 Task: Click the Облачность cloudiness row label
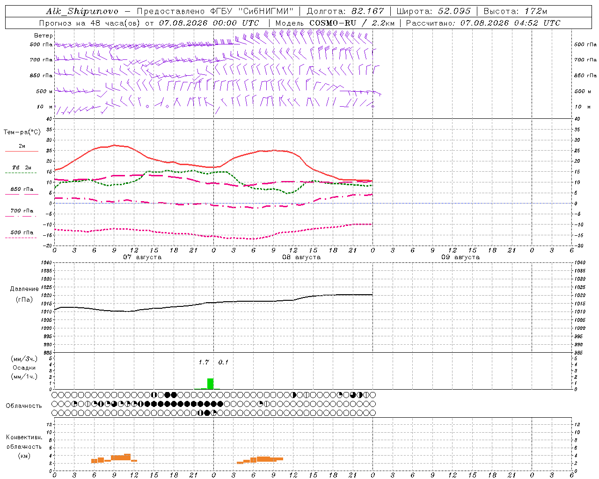coord(24,406)
